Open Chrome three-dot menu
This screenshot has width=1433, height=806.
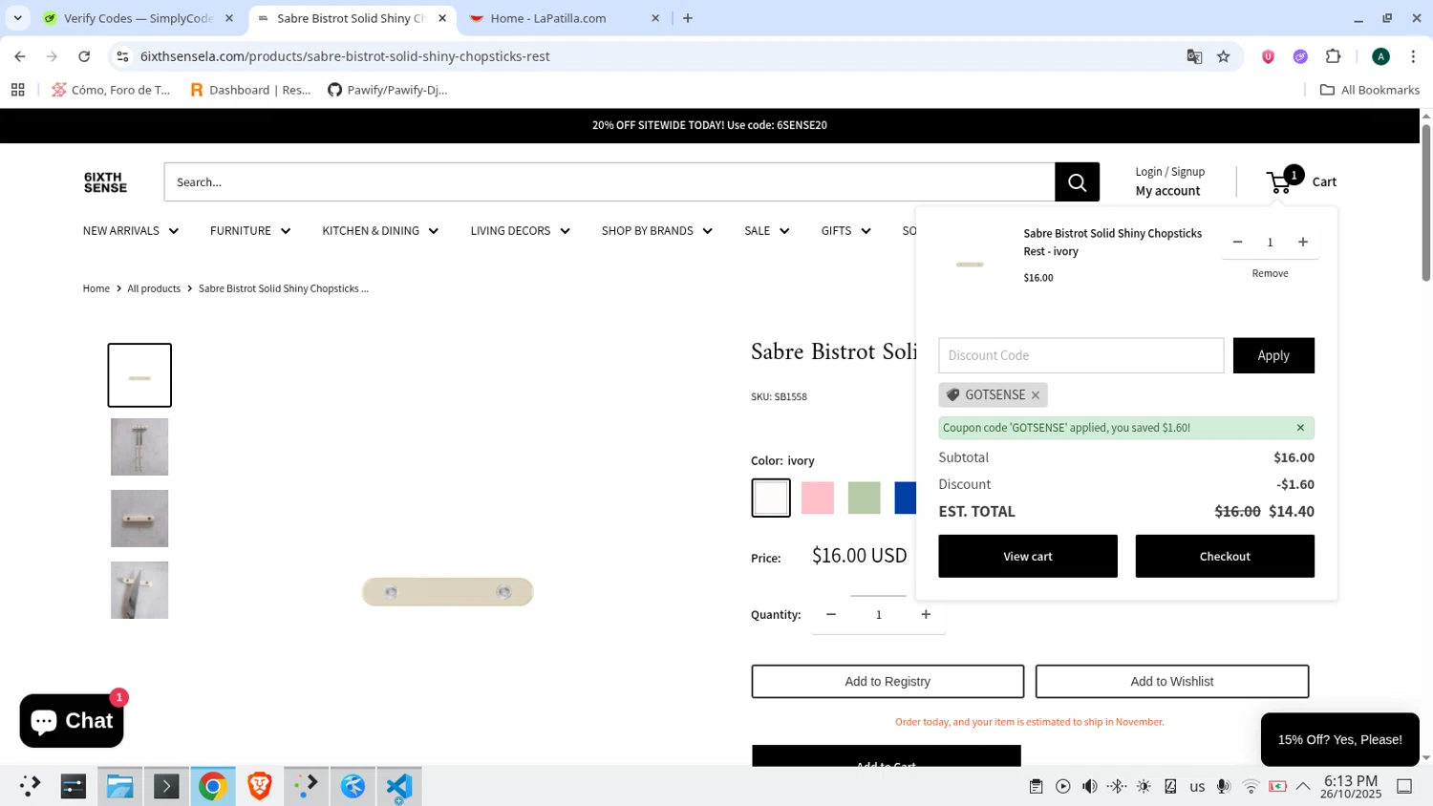(x=1413, y=56)
